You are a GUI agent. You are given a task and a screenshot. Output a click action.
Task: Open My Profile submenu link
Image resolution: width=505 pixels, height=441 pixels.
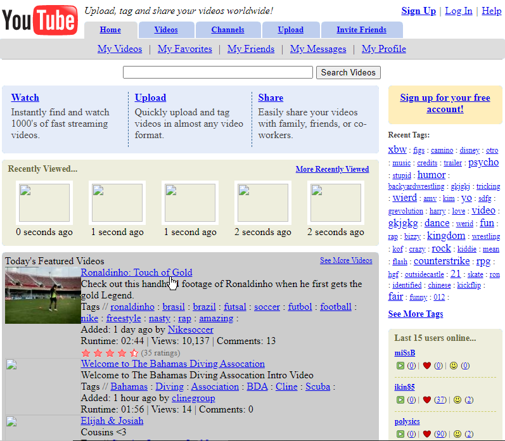tap(384, 49)
